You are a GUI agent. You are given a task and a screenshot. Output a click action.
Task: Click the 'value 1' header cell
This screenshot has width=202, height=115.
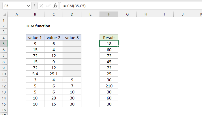click(x=35, y=38)
